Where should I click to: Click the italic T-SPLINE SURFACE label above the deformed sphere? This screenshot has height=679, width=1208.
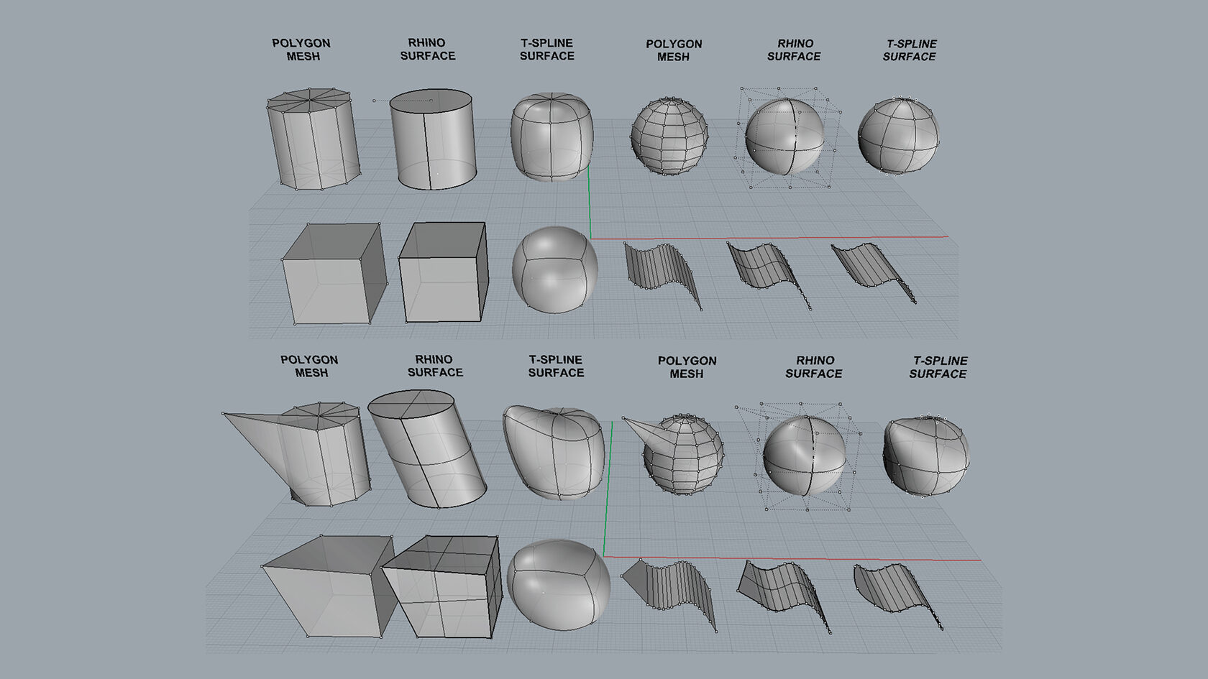click(939, 366)
